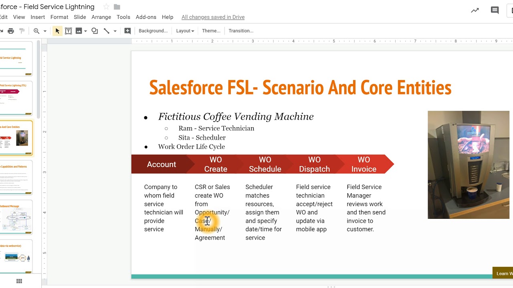Open the Format menu
This screenshot has height=288, width=513.
[x=59, y=17]
